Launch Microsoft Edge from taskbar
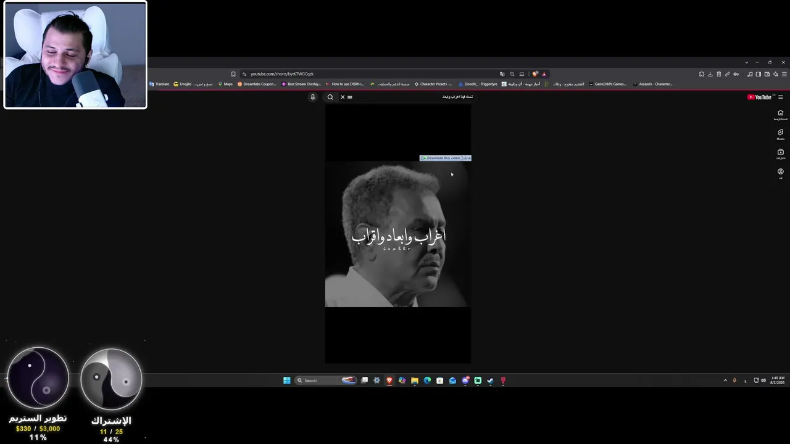 click(x=427, y=380)
